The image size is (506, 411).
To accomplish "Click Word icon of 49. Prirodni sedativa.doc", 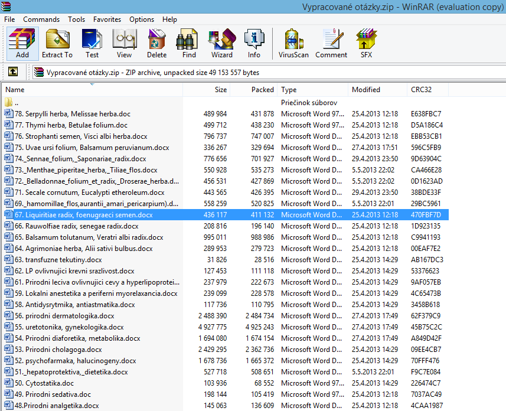I will pos(9,394).
